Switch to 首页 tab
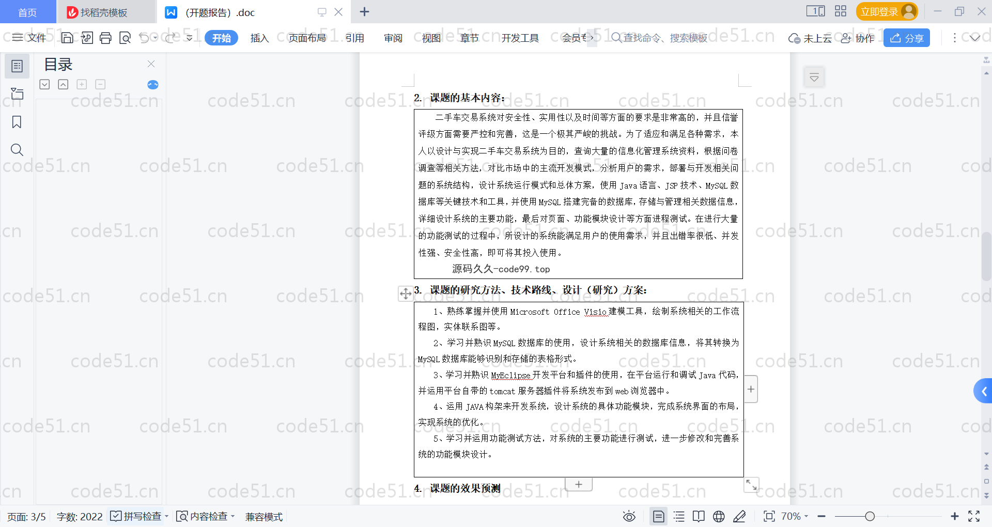992x527 pixels. tap(27, 12)
